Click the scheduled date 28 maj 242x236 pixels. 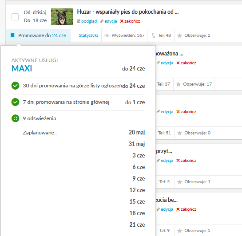[x=137, y=132]
